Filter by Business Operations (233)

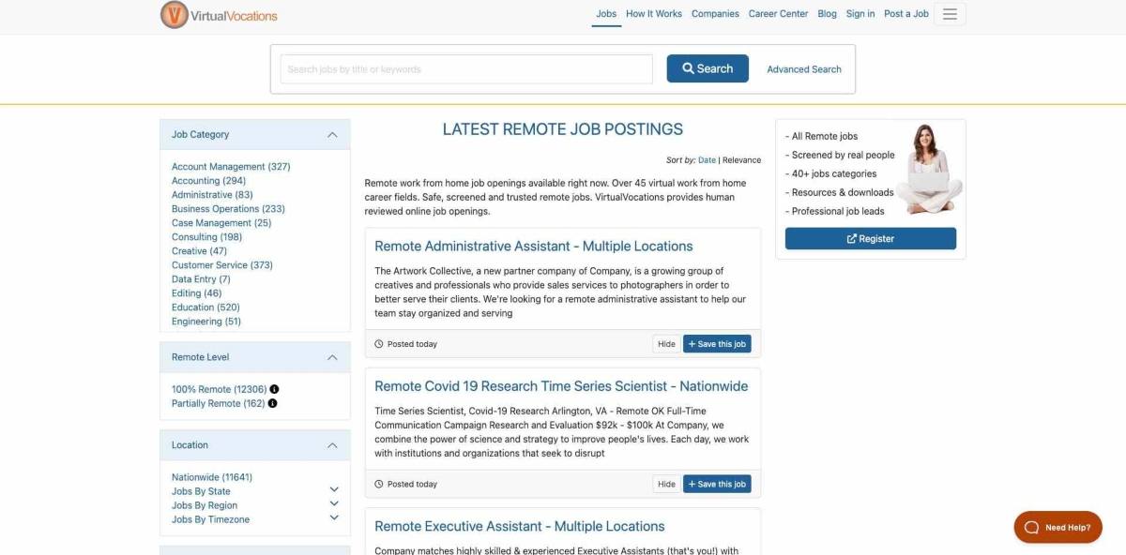228,209
